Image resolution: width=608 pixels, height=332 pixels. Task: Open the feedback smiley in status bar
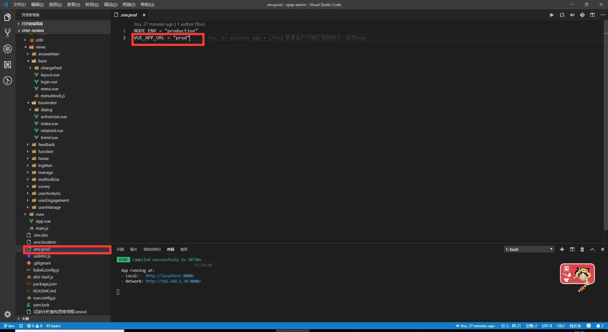pos(589,326)
